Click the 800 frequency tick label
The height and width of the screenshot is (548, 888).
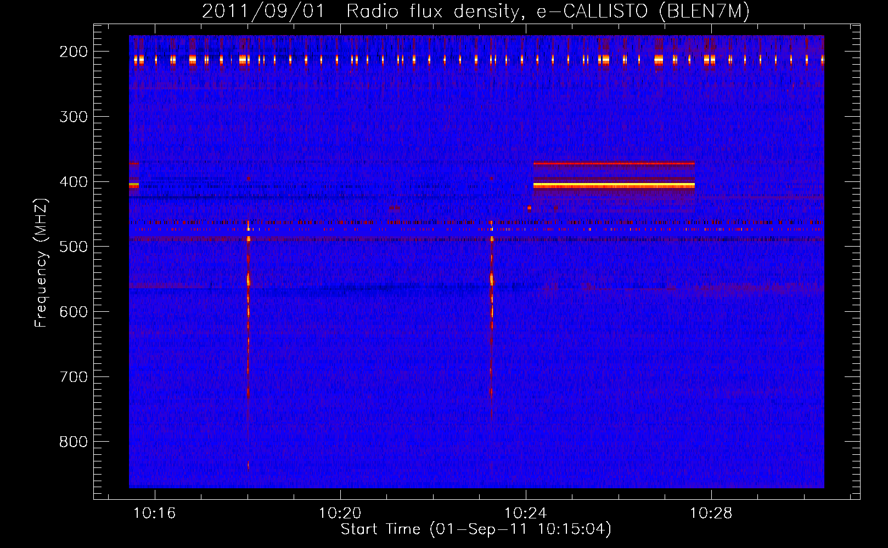click(74, 442)
